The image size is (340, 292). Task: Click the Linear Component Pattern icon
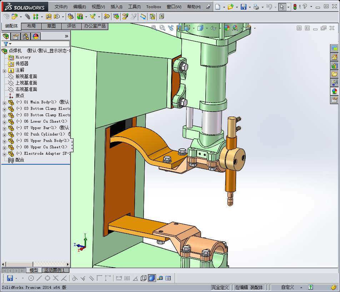[36, 16]
